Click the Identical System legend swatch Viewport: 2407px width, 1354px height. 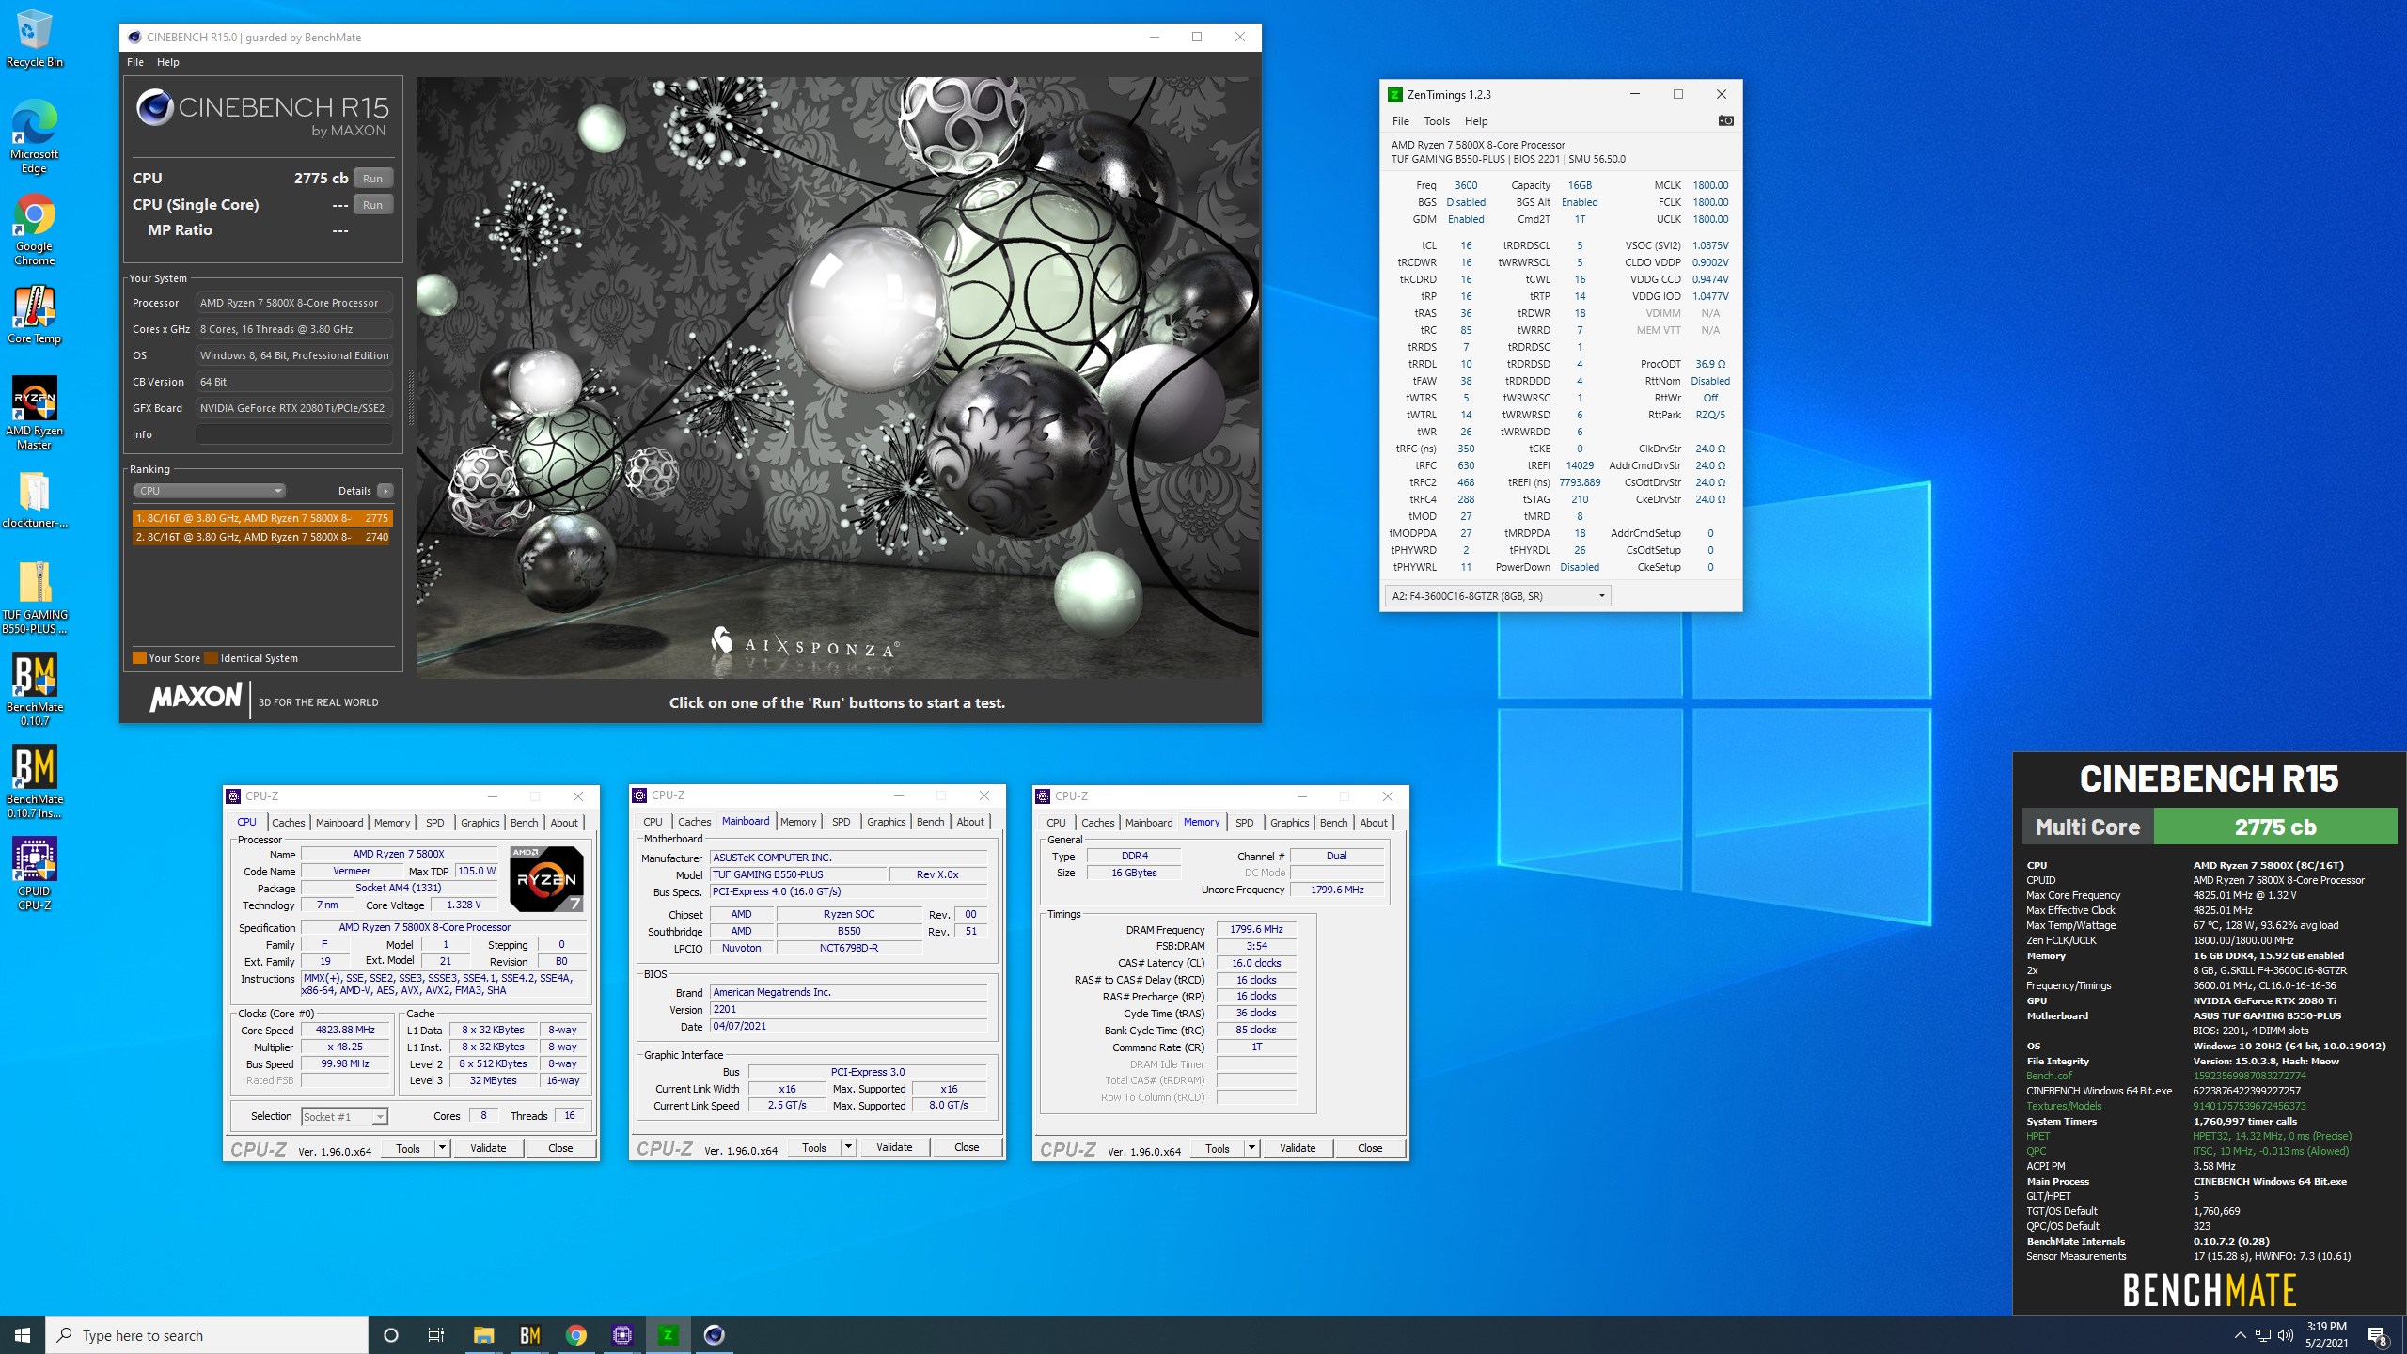[212, 658]
